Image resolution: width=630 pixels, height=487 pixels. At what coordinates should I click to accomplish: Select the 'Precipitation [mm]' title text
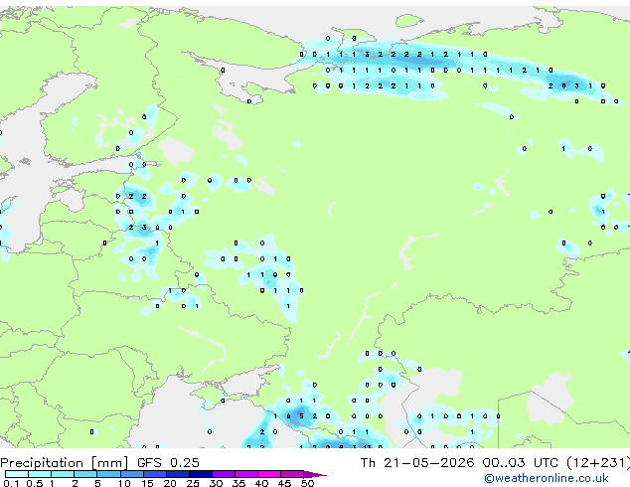point(65,463)
